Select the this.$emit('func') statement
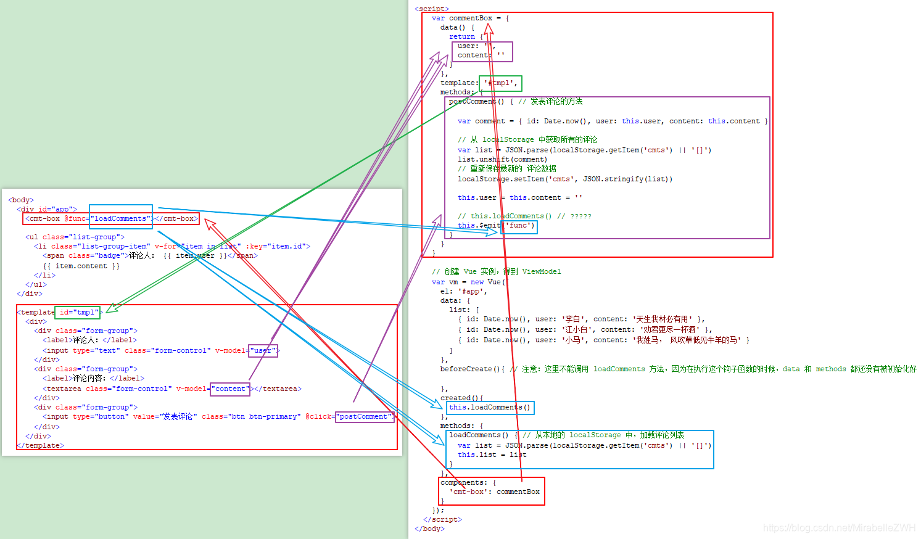Viewport: 921px width, 539px height. (x=497, y=225)
